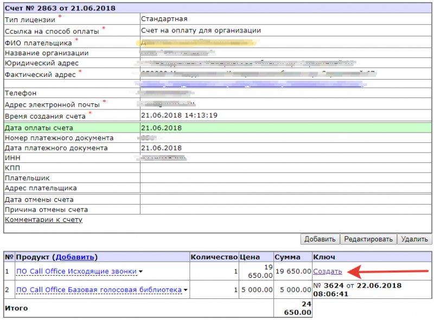434x320 pixels.
Task: Click the Адрес электронной почты label
Action: (52, 105)
